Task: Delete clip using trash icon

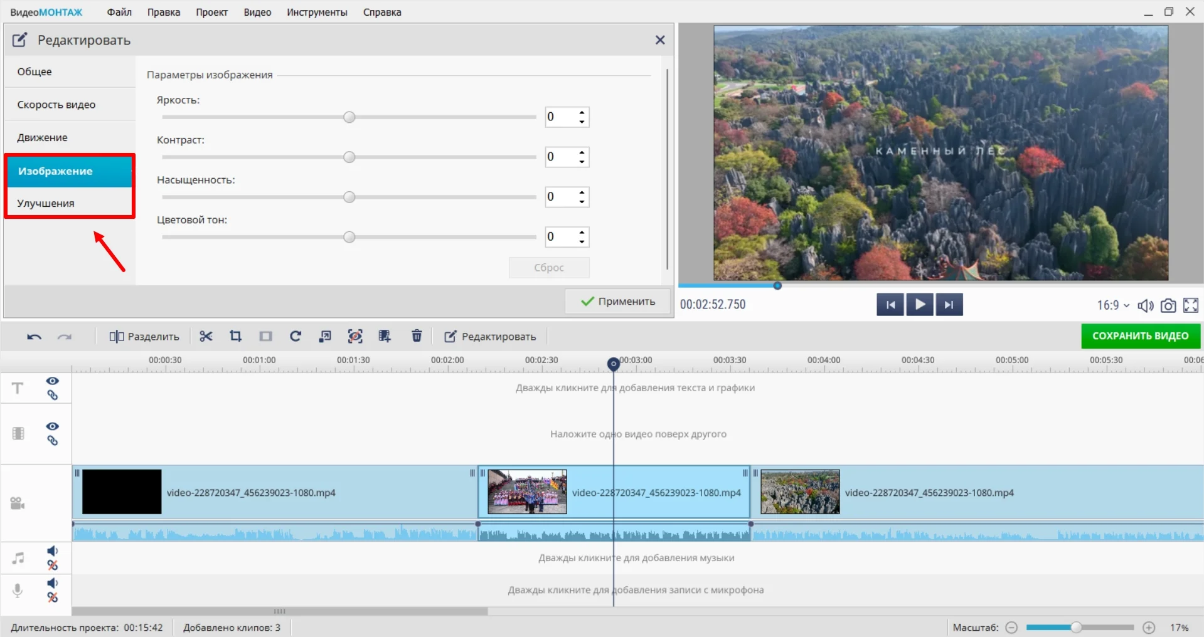Action: [x=417, y=337]
